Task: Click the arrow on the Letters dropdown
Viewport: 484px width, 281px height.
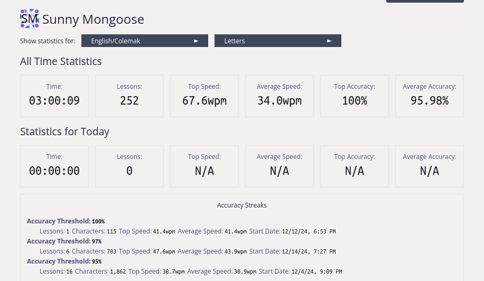Action: (329, 41)
